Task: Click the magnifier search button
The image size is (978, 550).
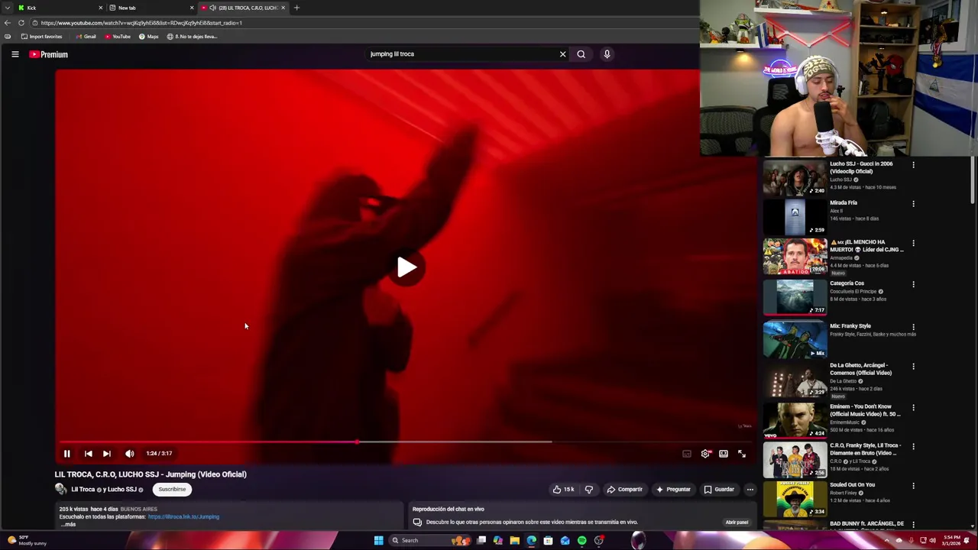Action: click(x=581, y=54)
